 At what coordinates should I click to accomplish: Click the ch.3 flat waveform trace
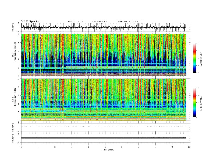point(104,127)
